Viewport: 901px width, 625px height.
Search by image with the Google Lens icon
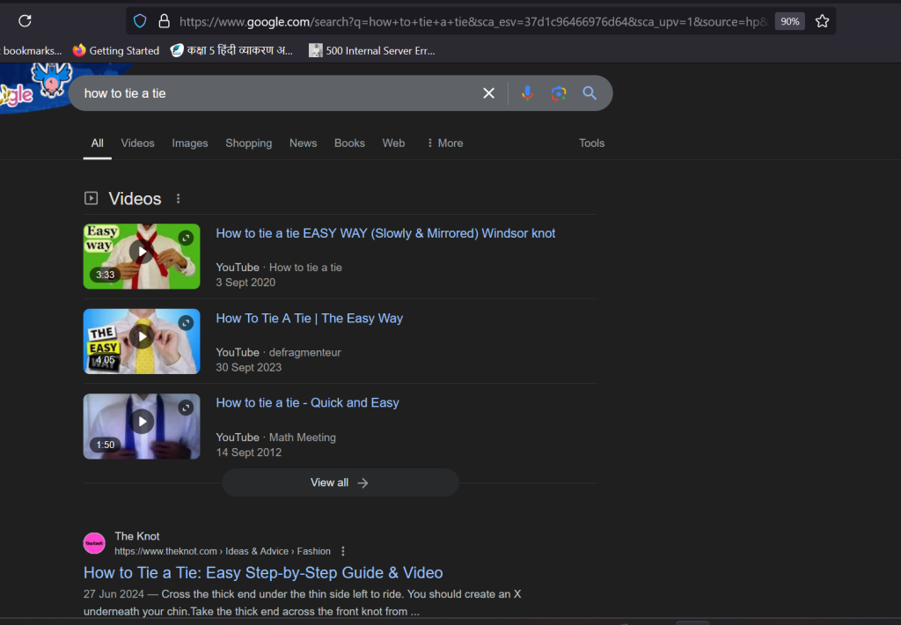click(559, 93)
